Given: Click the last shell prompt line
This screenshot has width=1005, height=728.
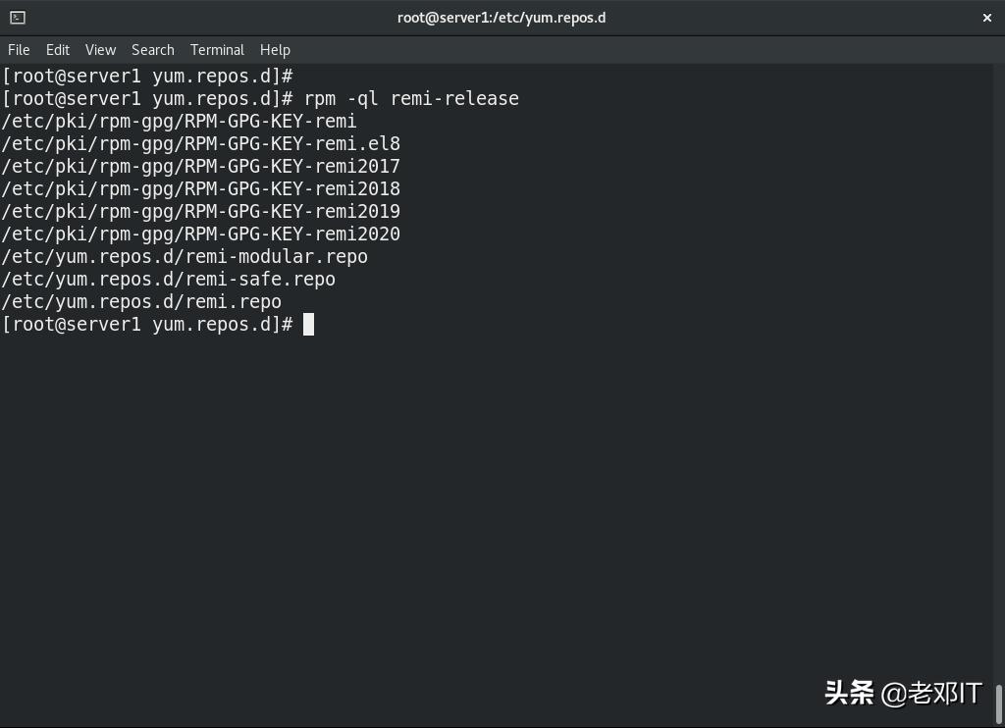Looking at the screenshot, I should click(147, 324).
